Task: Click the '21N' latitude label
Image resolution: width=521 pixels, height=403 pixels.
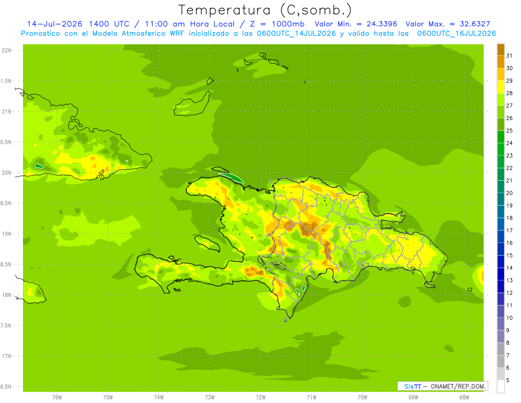Action: (7, 111)
